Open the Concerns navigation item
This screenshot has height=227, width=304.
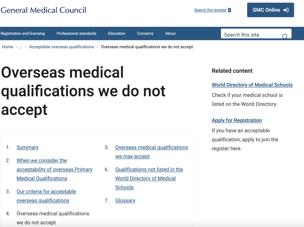[x=145, y=34]
